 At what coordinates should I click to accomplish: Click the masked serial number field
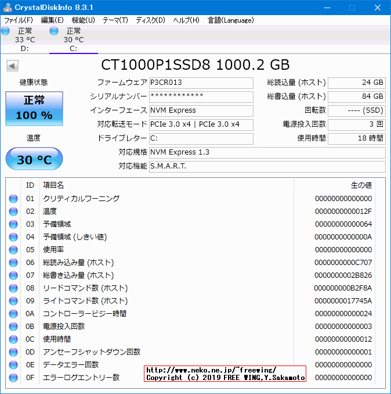coord(201,96)
